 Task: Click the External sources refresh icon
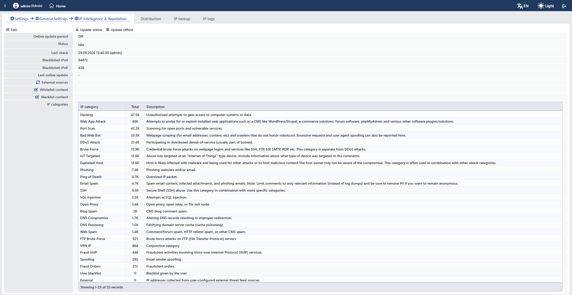click(x=38, y=82)
